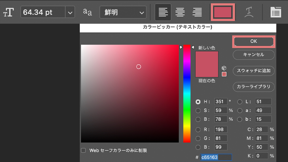The height and width of the screenshot is (162, 288).
Task: Click the スウォッチに追加 button
Action: pyautogui.click(x=253, y=71)
